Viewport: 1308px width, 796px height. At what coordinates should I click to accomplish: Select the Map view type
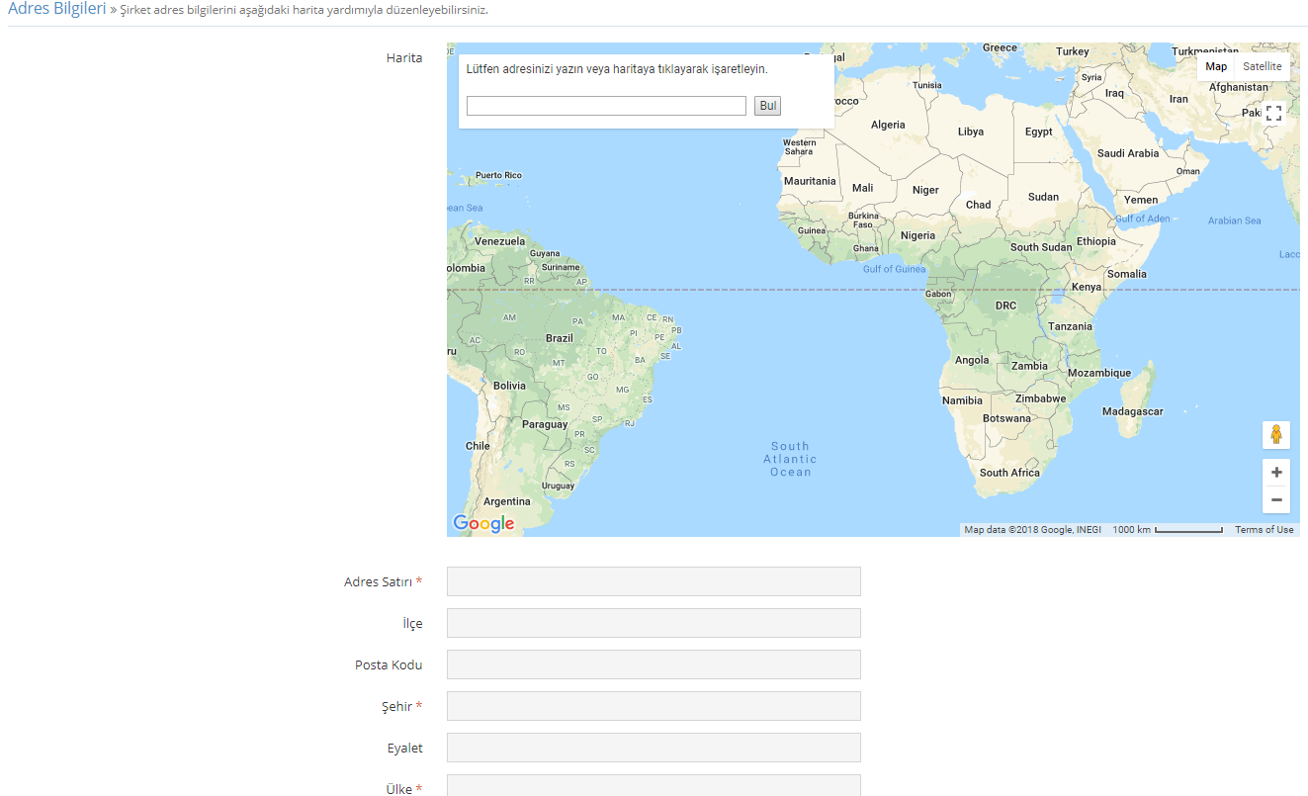1216,66
